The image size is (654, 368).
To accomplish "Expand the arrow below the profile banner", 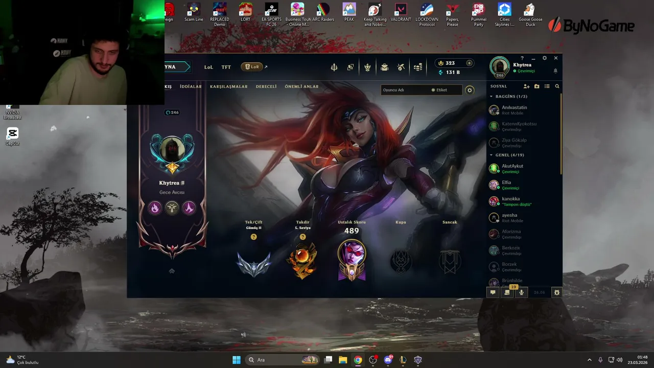I will coord(172,271).
